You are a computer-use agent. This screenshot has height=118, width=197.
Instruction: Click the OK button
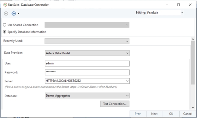(x=171, y=114)
